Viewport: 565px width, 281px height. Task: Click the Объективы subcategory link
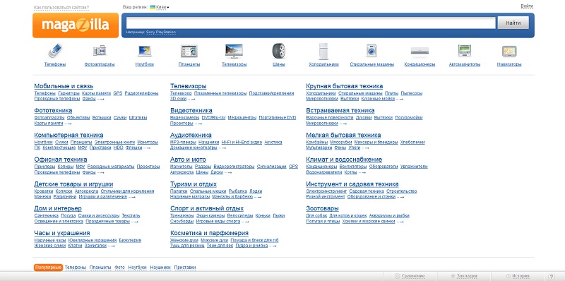[78, 118]
